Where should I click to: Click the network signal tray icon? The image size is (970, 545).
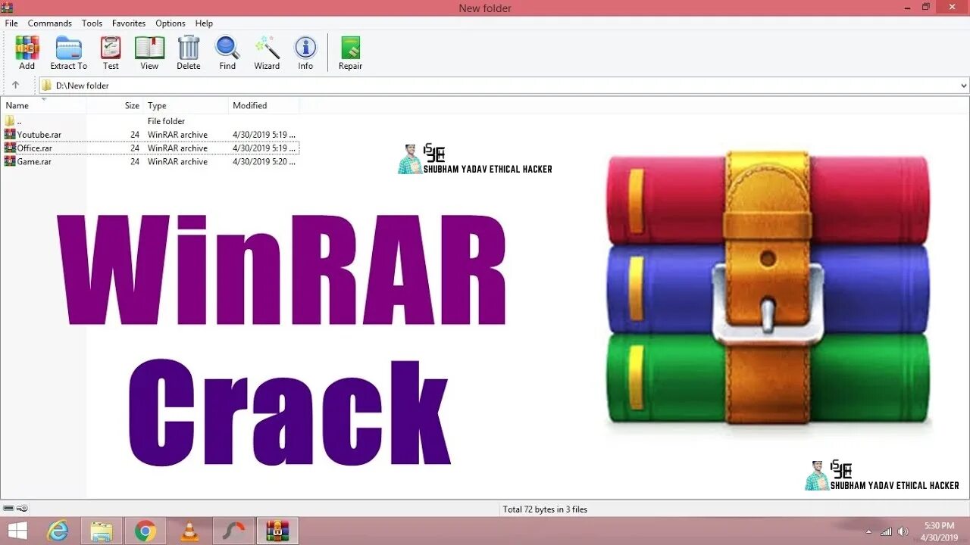click(x=886, y=531)
